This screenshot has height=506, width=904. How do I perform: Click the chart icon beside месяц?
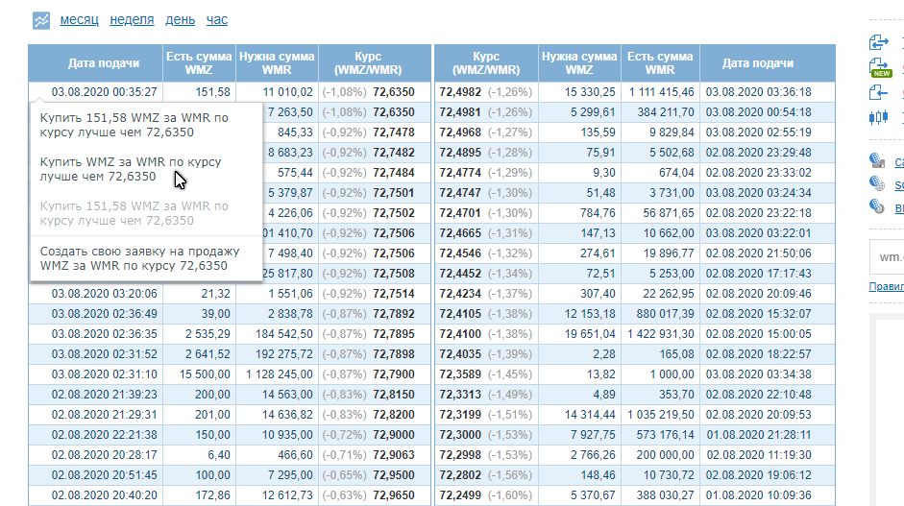point(41,20)
